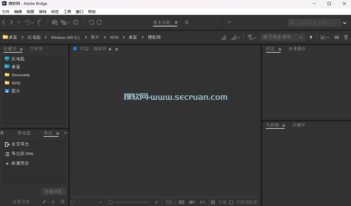Open the filter by rating funnel dropdown
Viewport: 351px width, 206px height.
pos(252,37)
